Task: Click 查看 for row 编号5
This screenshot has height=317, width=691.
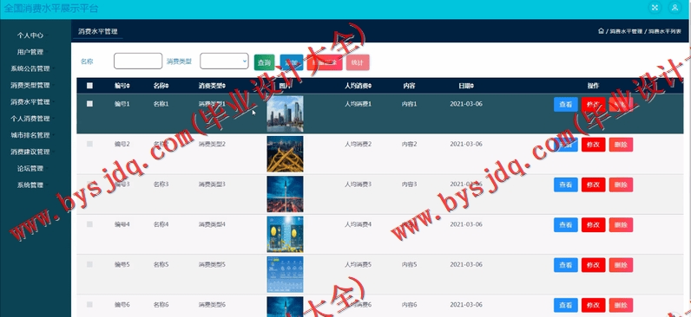Action: click(x=566, y=265)
